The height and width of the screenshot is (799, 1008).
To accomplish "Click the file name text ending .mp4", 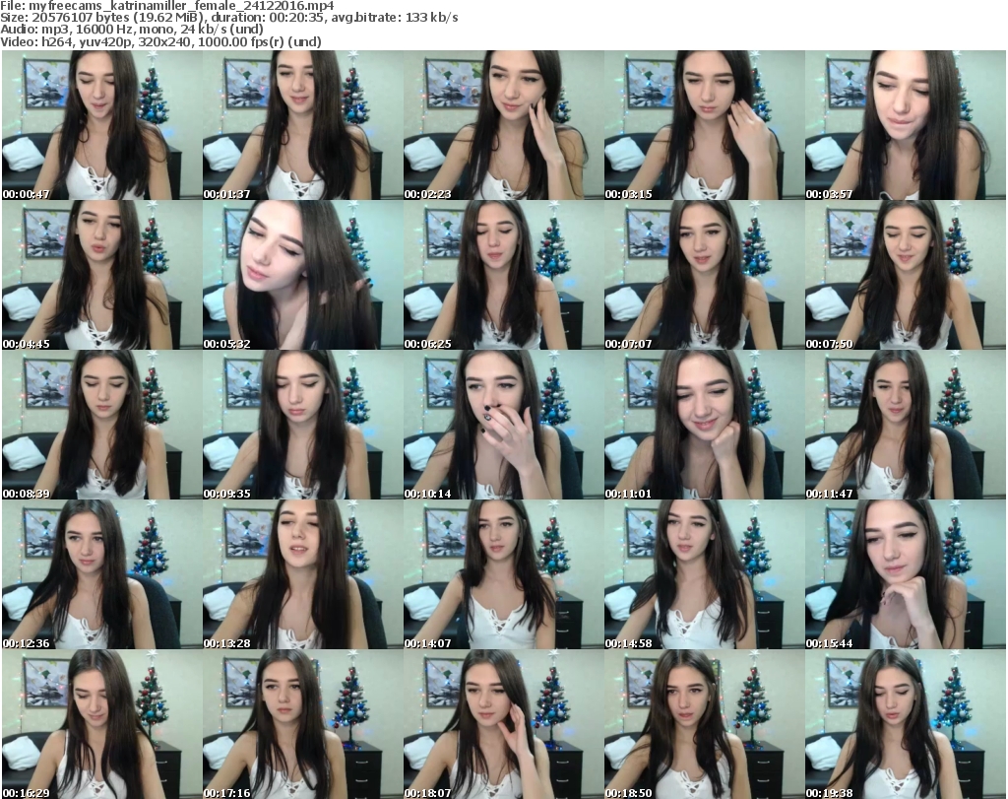I will point(181,6).
